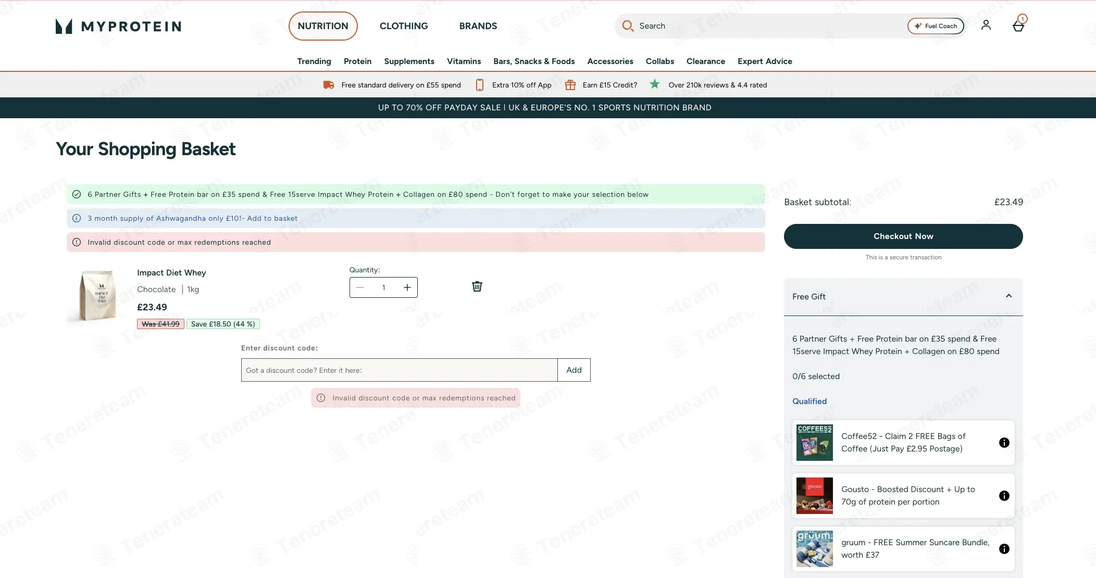Click the green checkmark icon in gifts banner

pos(77,194)
